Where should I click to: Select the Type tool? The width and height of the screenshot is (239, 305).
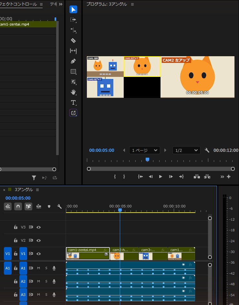(73, 102)
